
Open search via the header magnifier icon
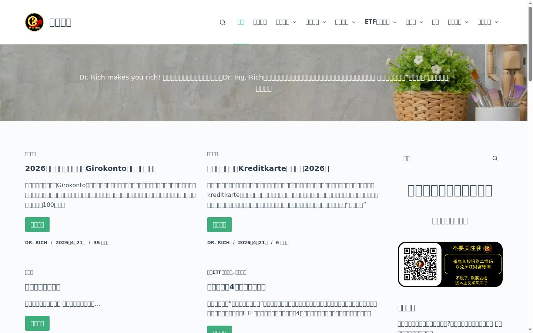click(222, 22)
